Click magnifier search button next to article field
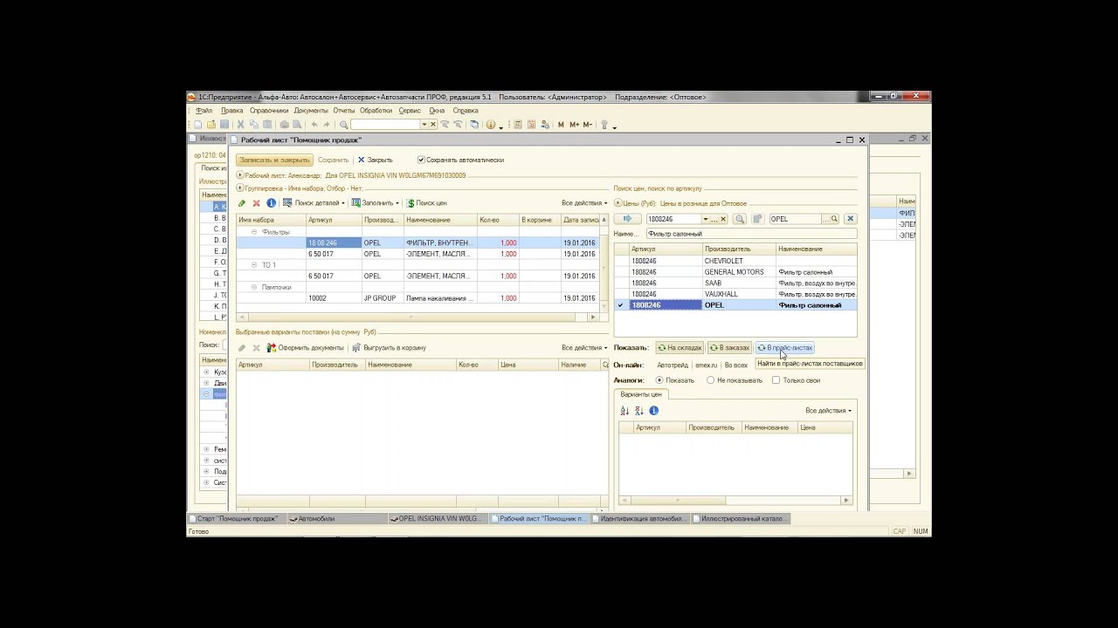Image resolution: width=1118 pixels, height=628 pixels. (740, 219)
